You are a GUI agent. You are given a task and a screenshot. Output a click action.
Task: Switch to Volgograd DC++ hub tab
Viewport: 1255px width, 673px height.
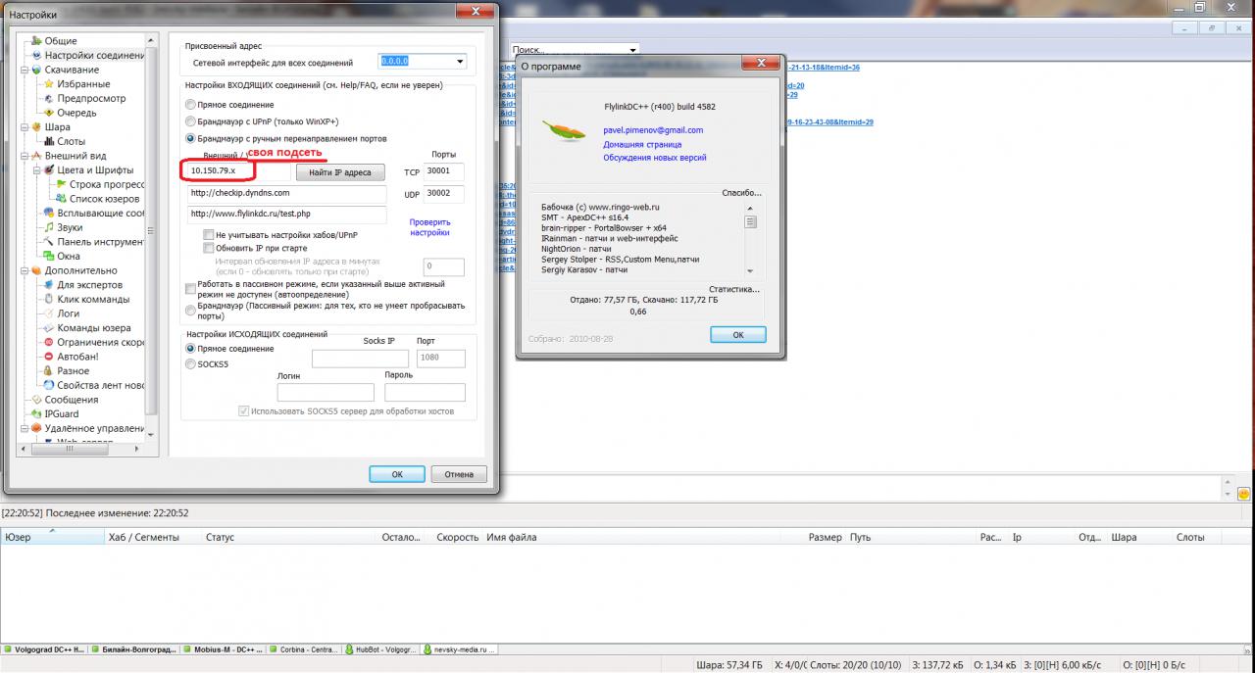coord(45,649)
